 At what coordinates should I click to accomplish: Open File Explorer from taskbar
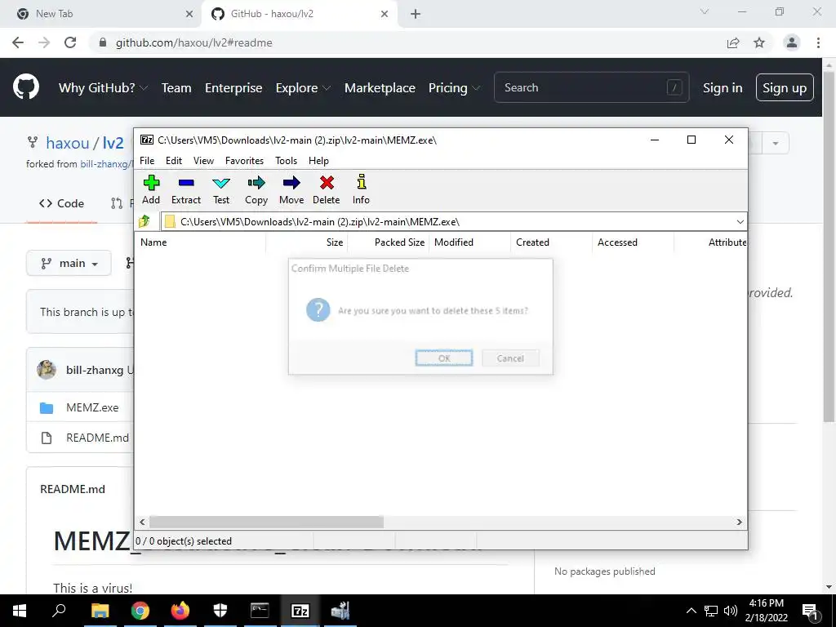tap(100, 611)
